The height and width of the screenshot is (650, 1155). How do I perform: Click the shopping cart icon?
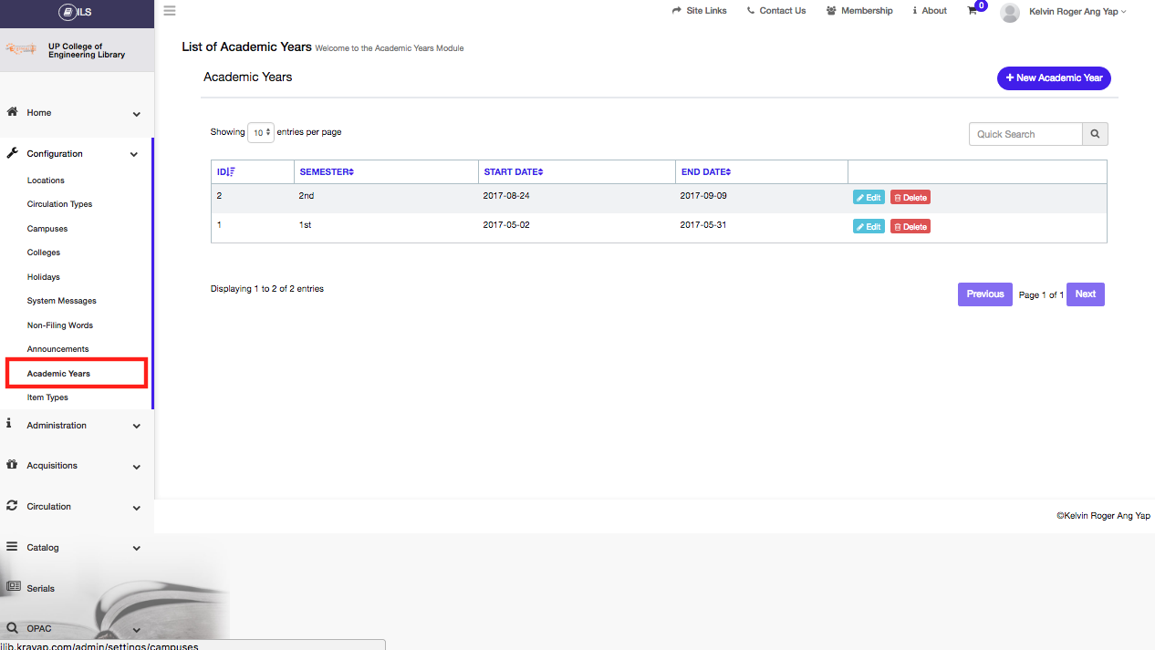(973, 11)
